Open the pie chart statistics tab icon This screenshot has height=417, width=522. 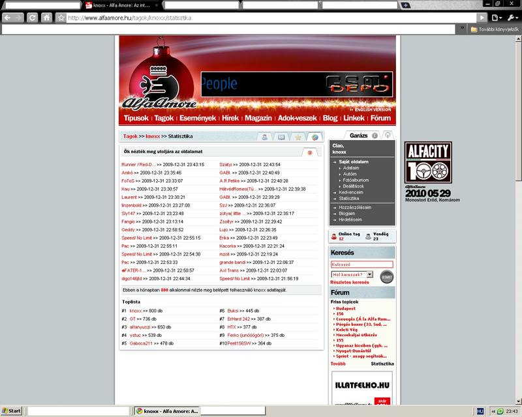click(x=315, y=137)
